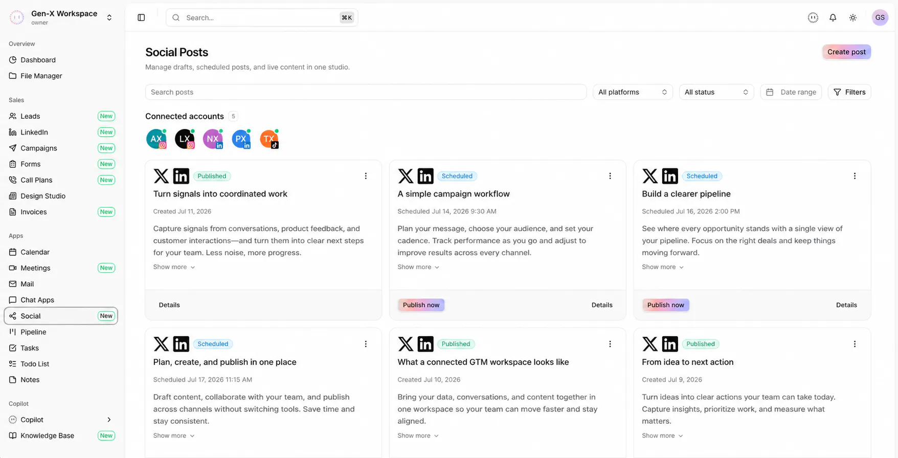Screen dimensions: 898x458
Task: Open the notifications bell
Action: coord(833,17)
